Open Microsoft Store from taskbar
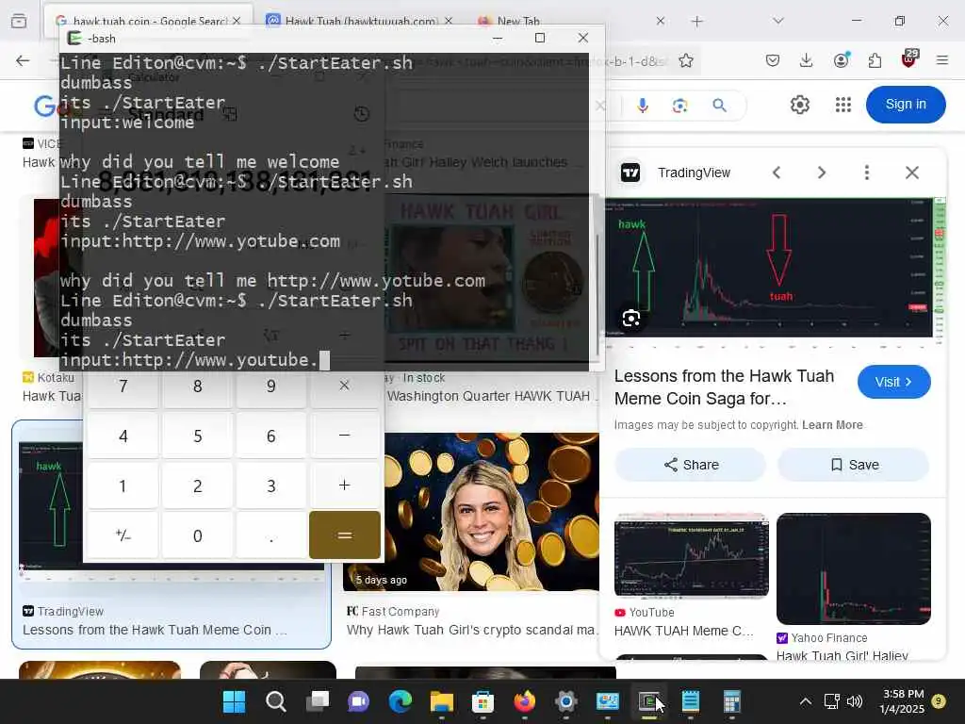Image resolution: width=965 pixels, height=724 pixels. [x=483, y=701]
